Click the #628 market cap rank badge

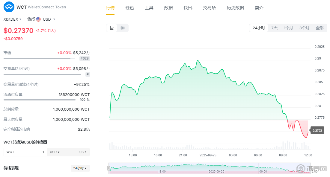(85, 59)
